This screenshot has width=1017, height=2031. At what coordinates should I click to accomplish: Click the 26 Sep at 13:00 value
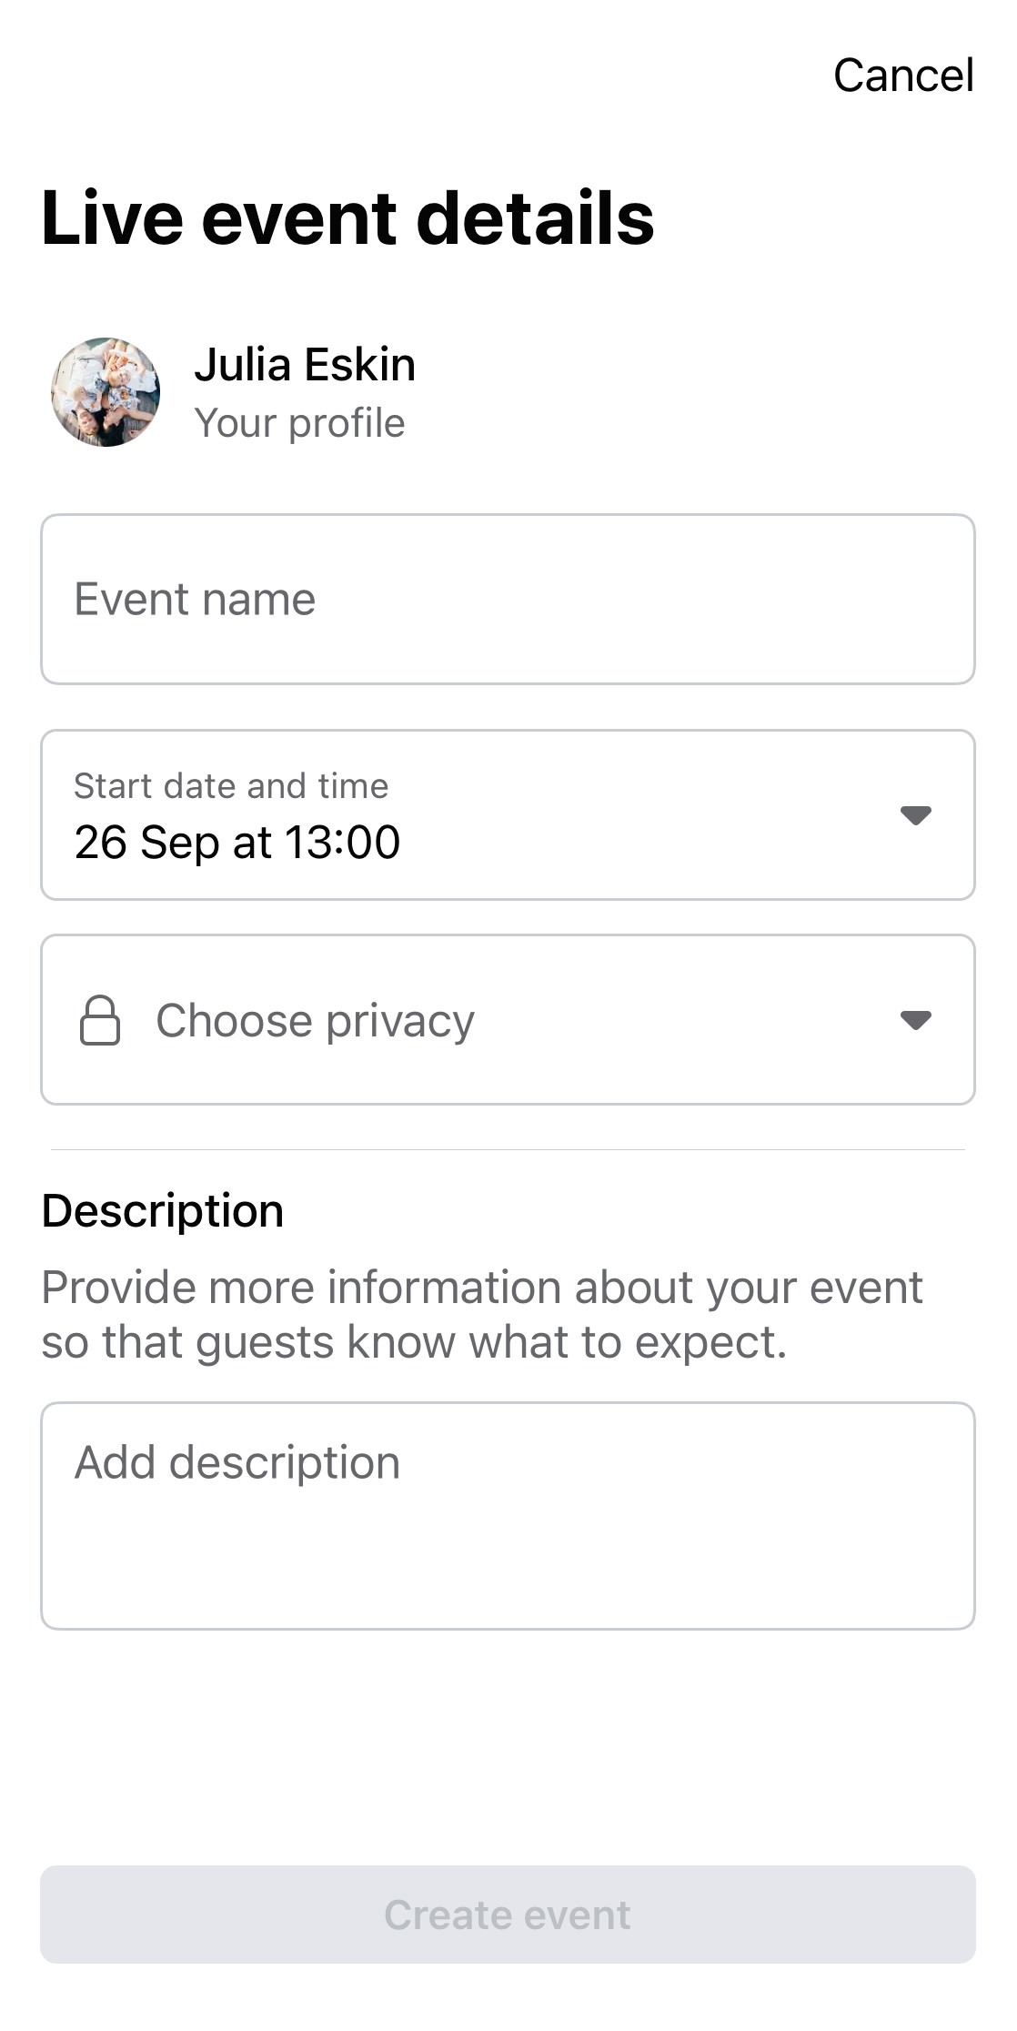237,842
